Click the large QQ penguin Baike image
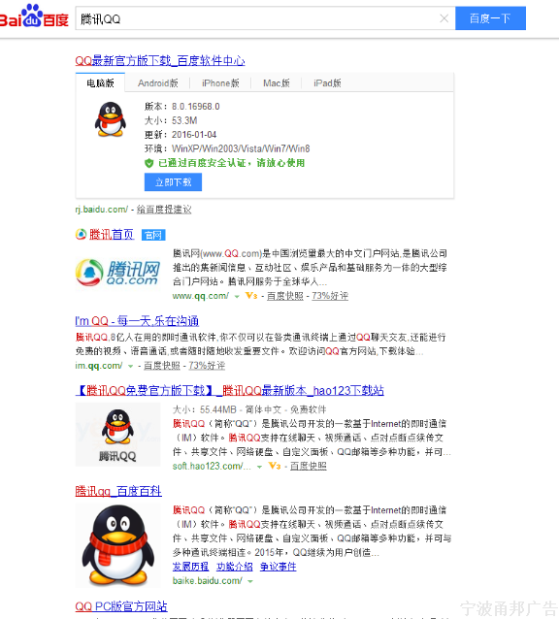 click(x=117, y=545)
